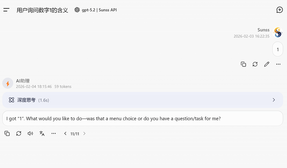Go to previous response version
The image size is (287, 168).
point(65,133)
